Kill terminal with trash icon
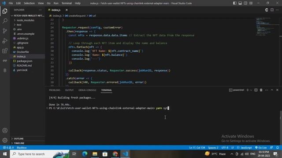Viewport: 282px width, 158px height. [x=261, y=90]
